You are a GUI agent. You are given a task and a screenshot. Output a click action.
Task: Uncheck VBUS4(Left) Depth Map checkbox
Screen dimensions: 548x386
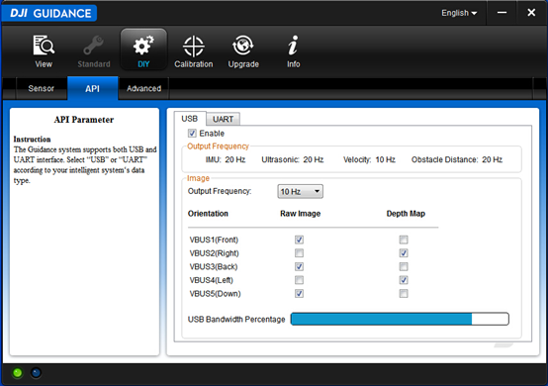coord(404,280)
